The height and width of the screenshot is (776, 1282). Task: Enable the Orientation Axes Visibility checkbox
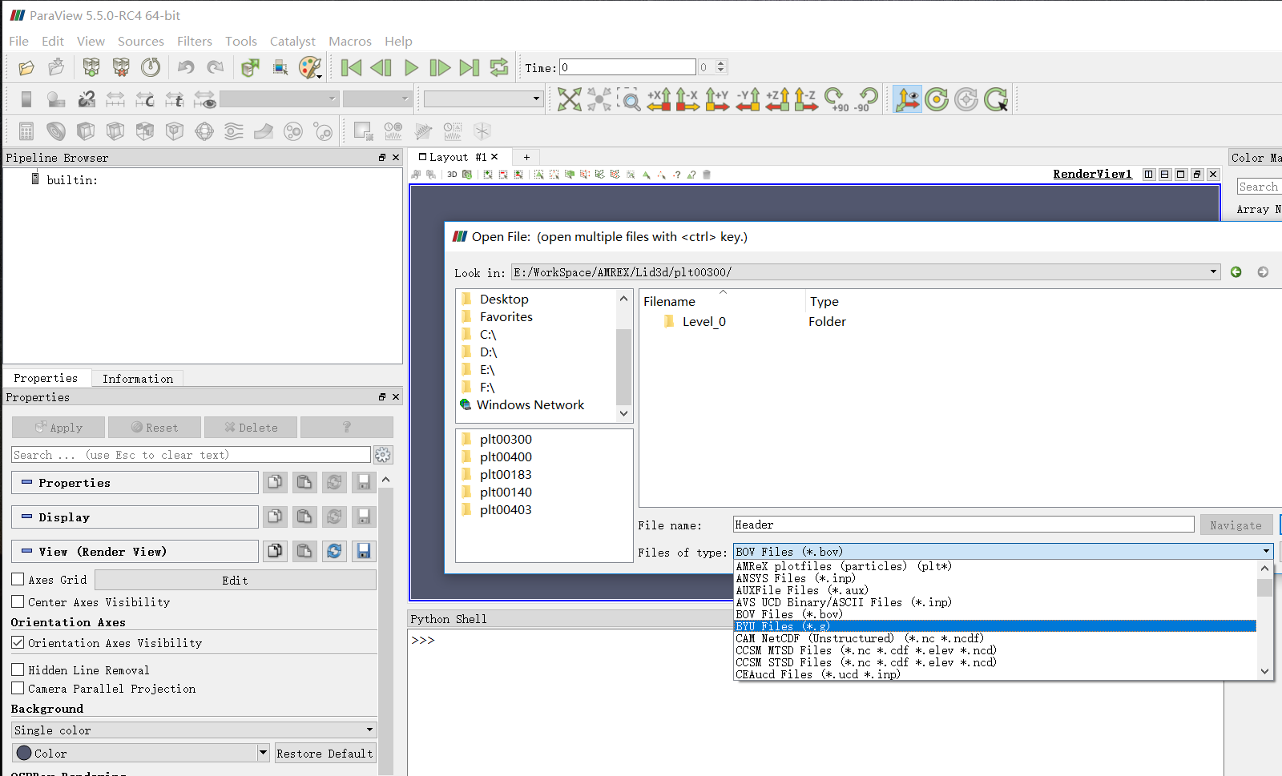pyautogui.click(x=18, y=642)
